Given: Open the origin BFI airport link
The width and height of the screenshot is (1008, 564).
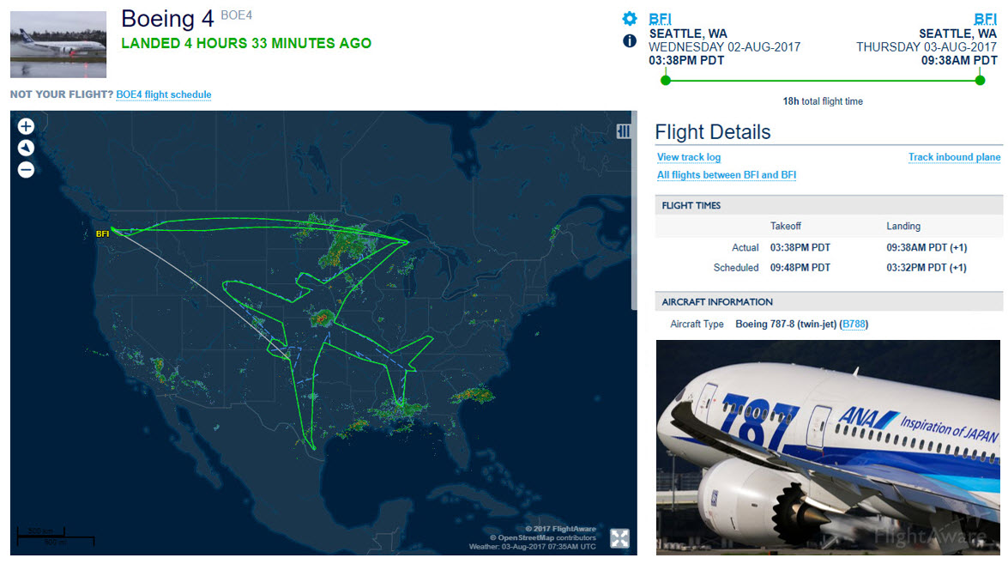Looking at the screenshot, I should pos(661,19).
